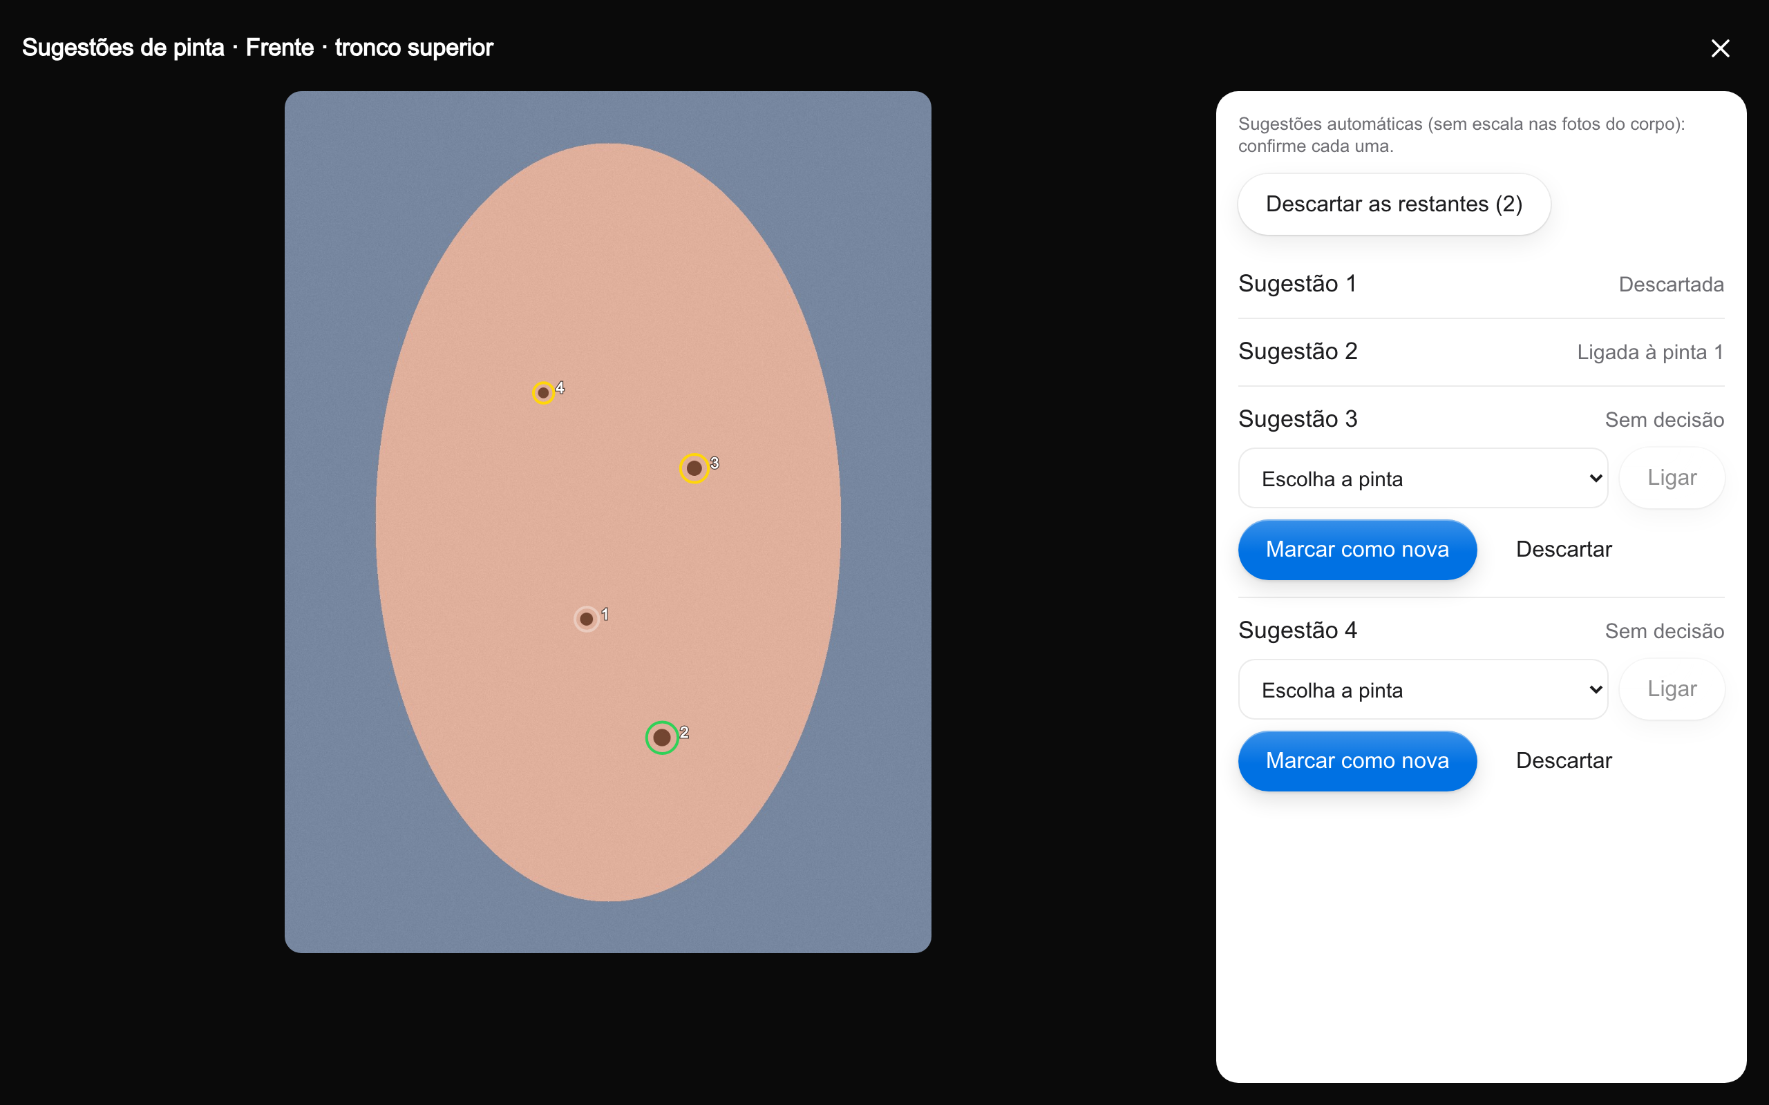1769x1105 pixels.
Task: Select mole marker 1 on the photo
Action: pos(586,619)
